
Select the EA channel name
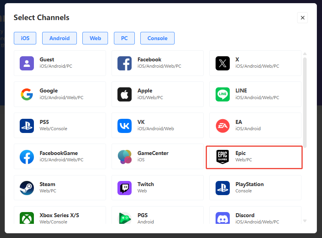click(x=238, y=122)
